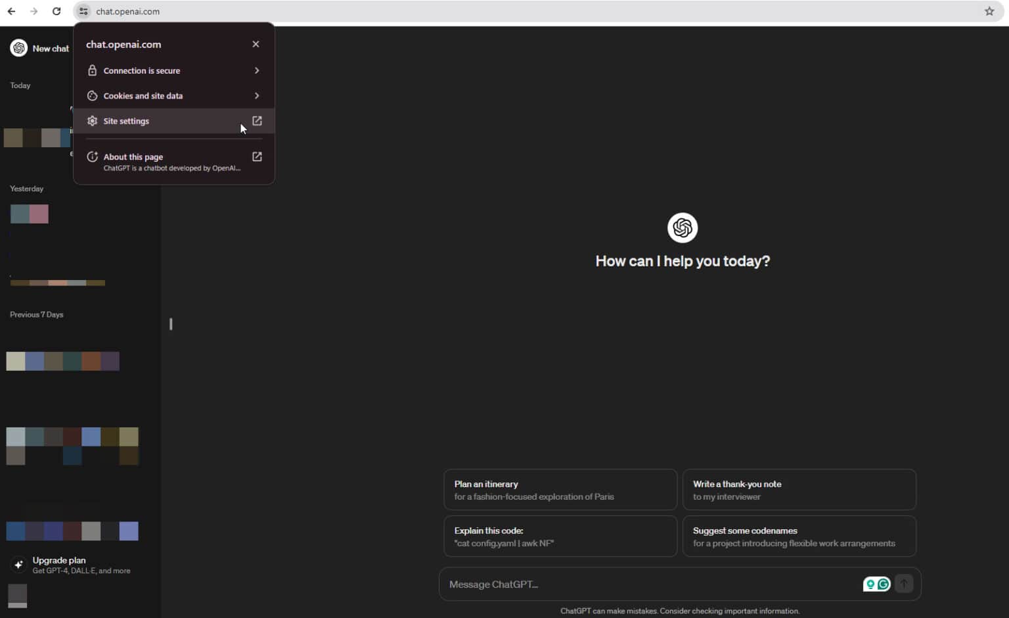Screen dimensions: 1009x618
Task: Click the ChatGPT logo beside New chat
Action: 19,47
